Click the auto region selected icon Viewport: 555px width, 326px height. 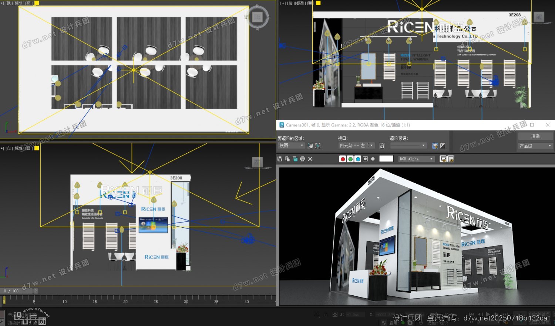318,146
